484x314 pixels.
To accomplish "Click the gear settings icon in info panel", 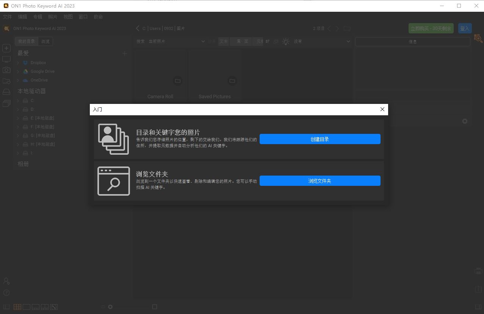I will tap(465, 121).
